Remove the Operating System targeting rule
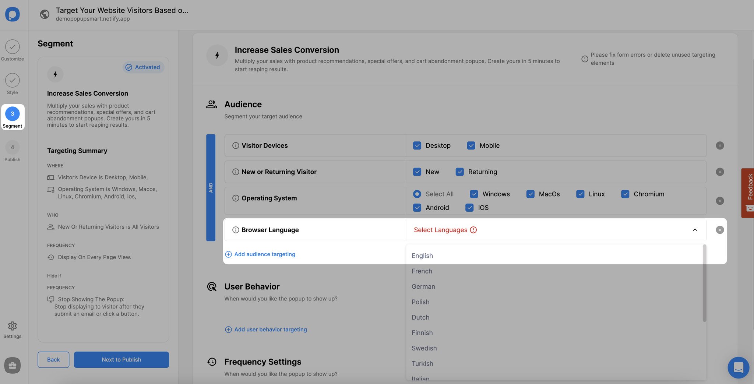Viewport: 754px width, 384px height. [x=720, y=201]
